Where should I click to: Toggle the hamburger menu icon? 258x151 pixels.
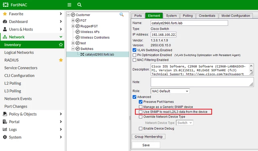(70, 5)
